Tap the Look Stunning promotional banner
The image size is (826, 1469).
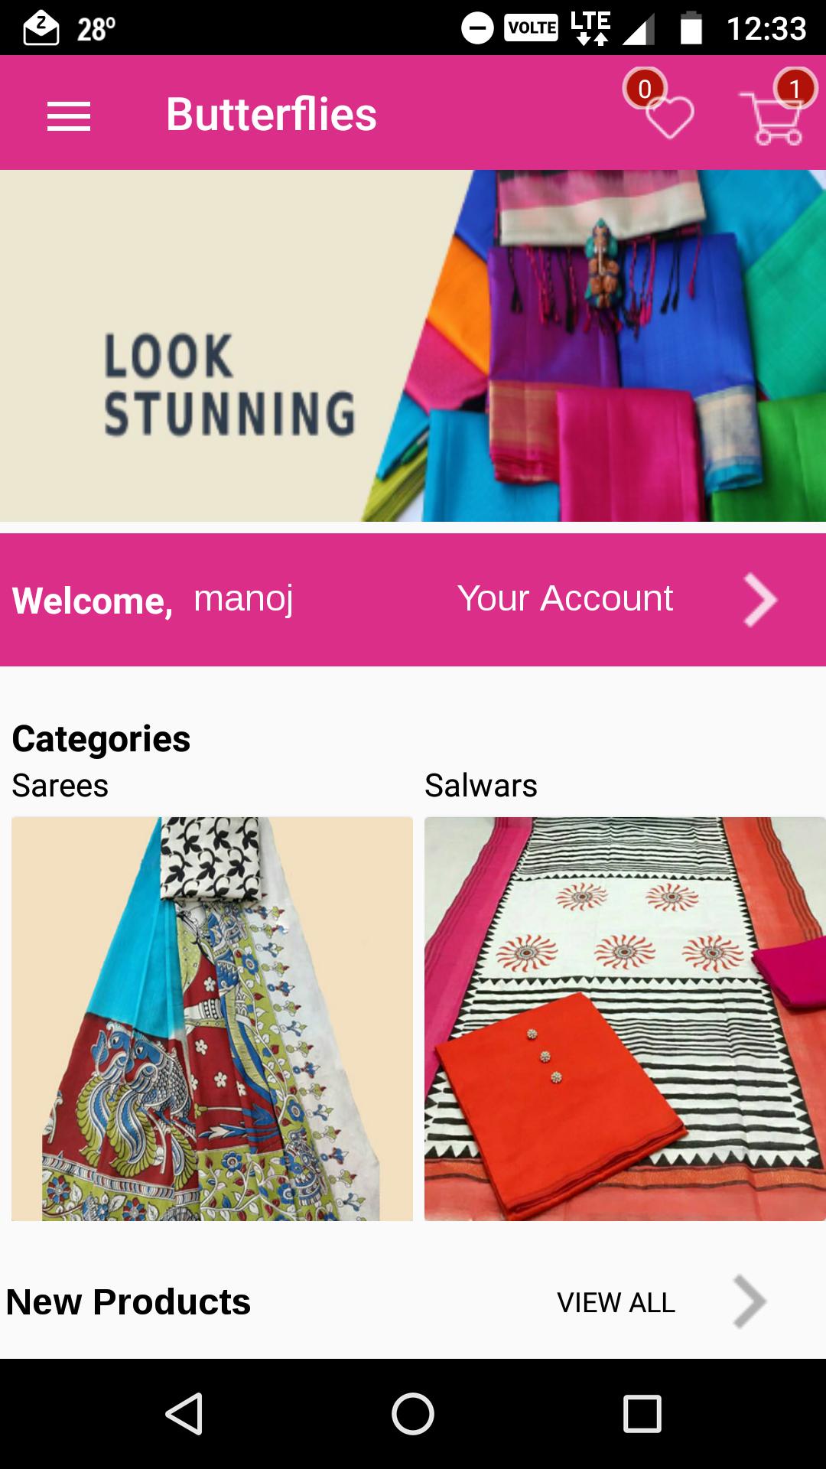click(x=413, y=346)
